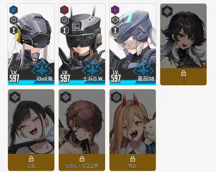Click the red fire element icon on 士兵O.W.
Viewport: 216px width, 172px height.
(65, 10)
